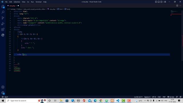Click the unsaved dot on star.php tab
The image size is (183, 103).
[x=18, y=6]
